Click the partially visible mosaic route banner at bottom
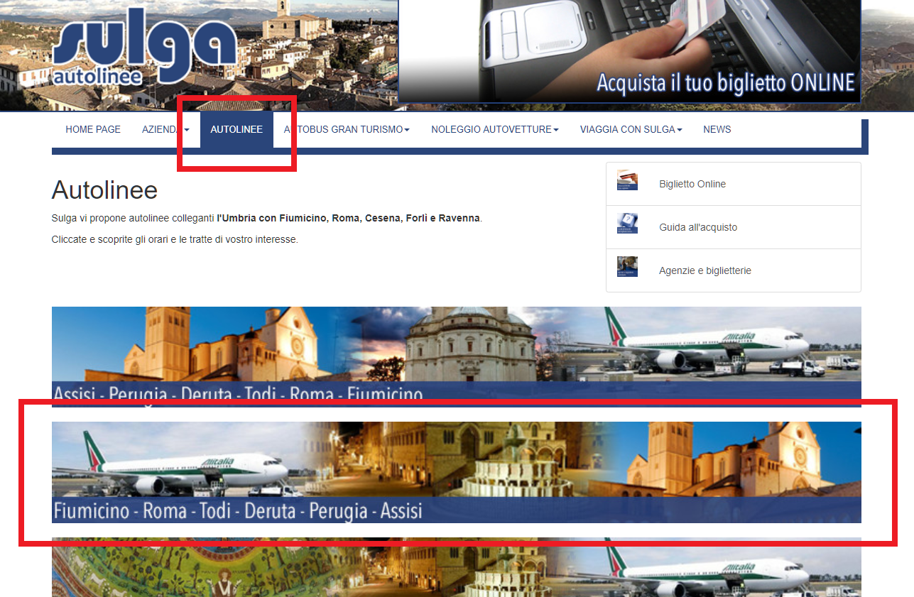This screenshot has width=914, height=597. 456,568
